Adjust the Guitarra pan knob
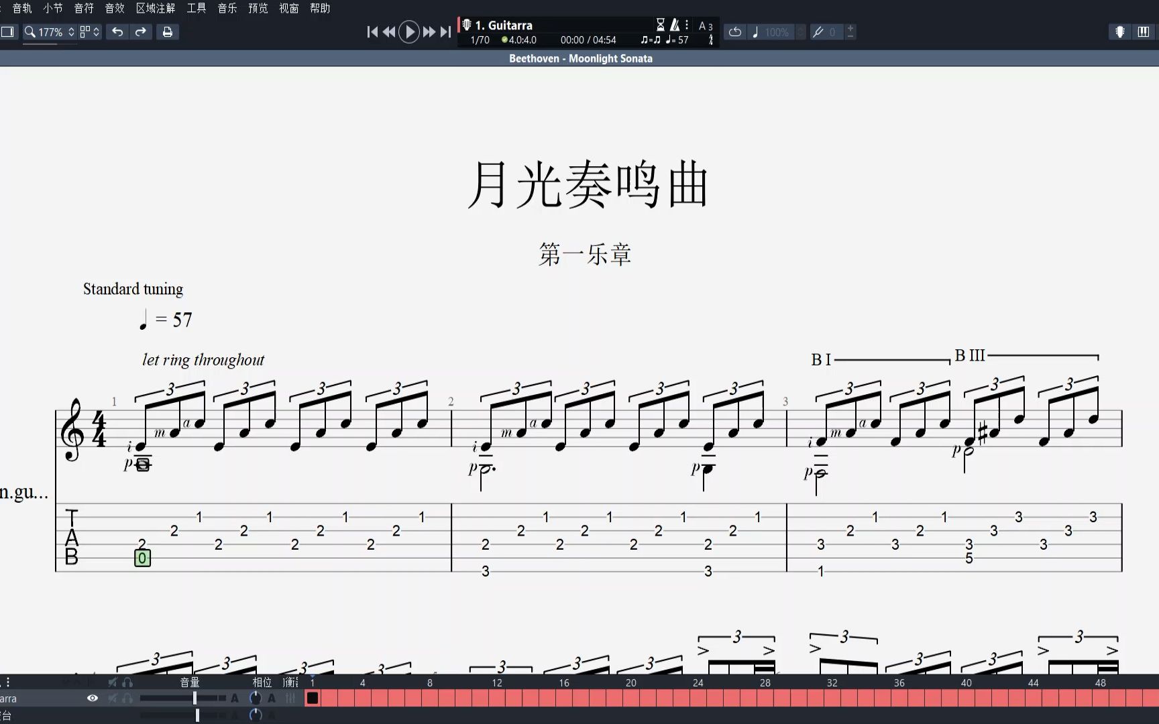Image resolution: width=1159 pixels, height=724 pixels. tap(255, 698)
